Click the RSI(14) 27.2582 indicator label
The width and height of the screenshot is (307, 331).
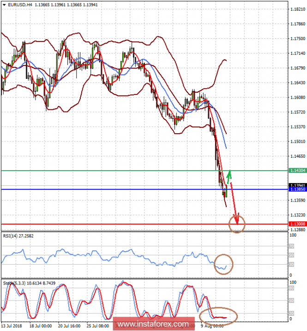18,236
